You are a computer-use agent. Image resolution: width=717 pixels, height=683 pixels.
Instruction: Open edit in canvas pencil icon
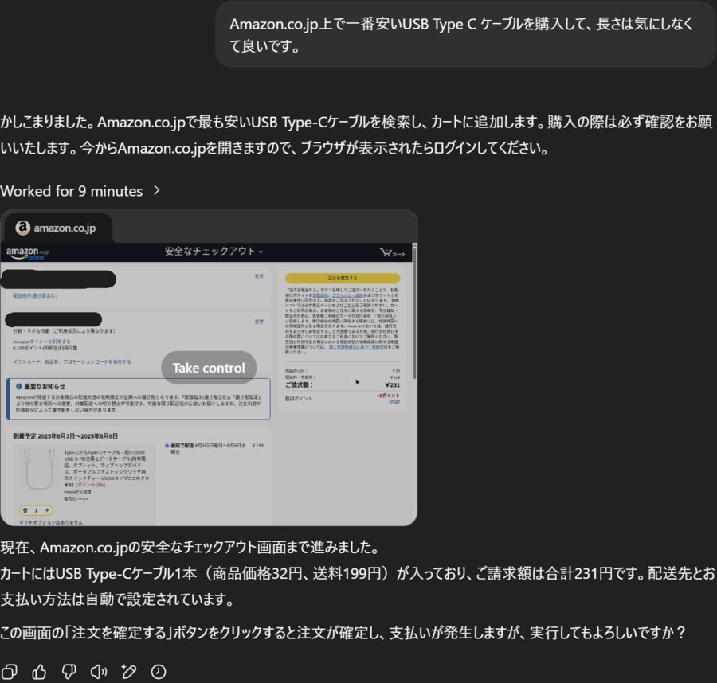click(x=128, y=672)
